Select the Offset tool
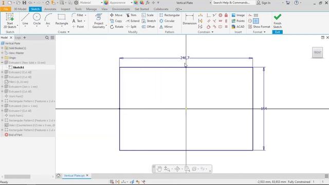Screen dimensions: 329x185 click(x=148, y=27)
